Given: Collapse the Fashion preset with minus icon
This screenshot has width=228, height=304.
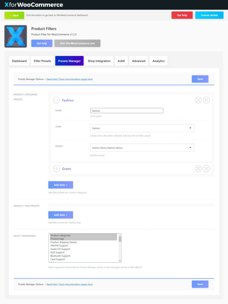Looking at the screenshot, I should (x=56, y=100).
